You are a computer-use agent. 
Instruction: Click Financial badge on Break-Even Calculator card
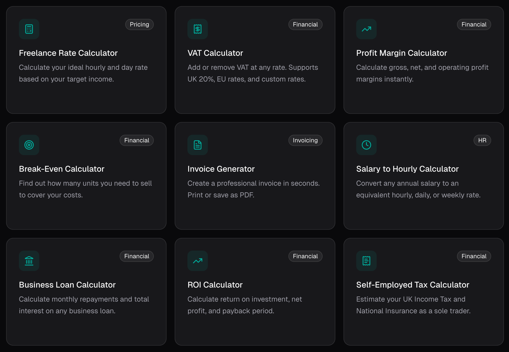point(137,140)
